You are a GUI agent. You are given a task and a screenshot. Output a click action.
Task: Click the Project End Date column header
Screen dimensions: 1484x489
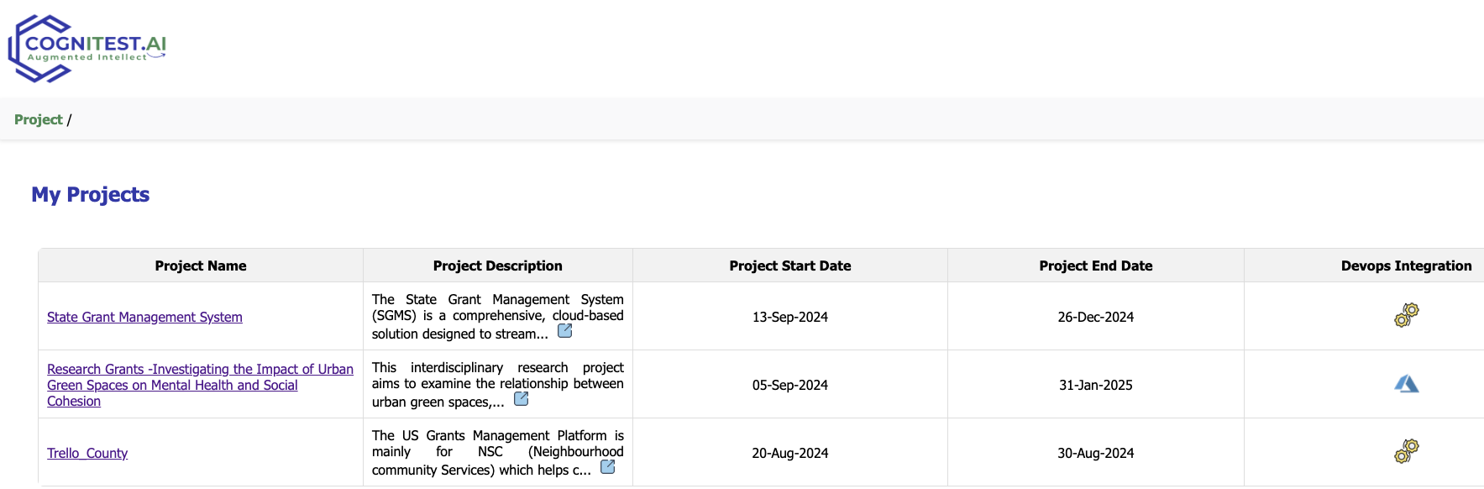[1096, 266]
